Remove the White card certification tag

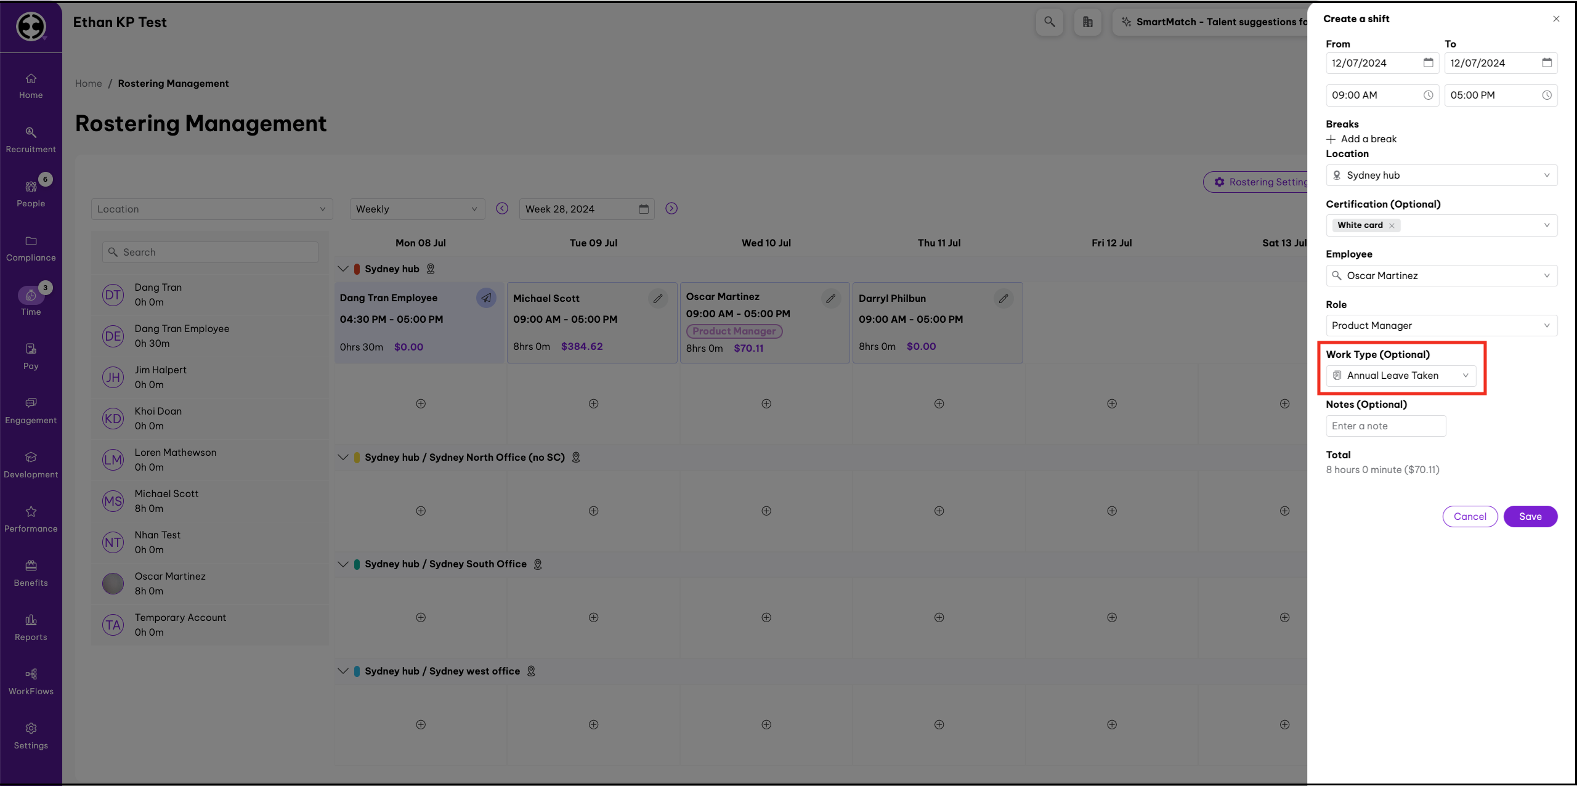(x=1392, y=225)
